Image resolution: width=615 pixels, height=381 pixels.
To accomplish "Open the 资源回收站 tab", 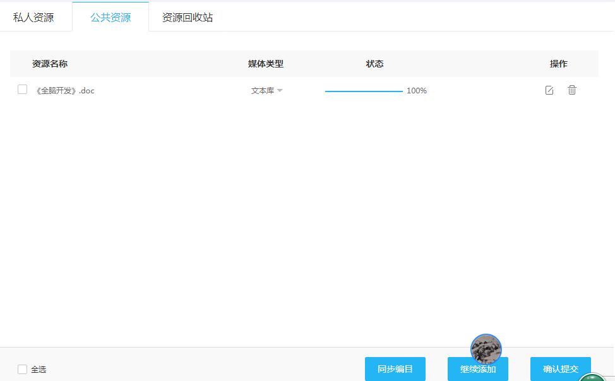I will [x=188, y=17].
